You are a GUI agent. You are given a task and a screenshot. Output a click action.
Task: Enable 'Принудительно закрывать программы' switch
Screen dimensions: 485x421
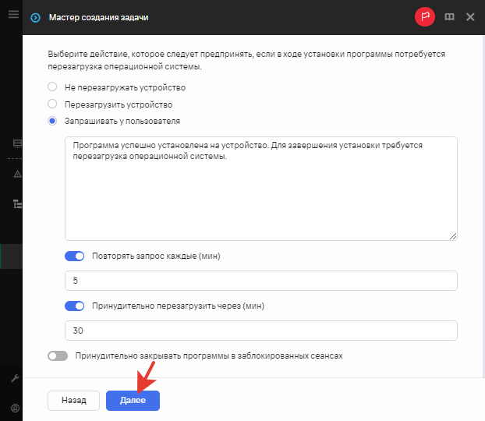[x=58, y=356]
